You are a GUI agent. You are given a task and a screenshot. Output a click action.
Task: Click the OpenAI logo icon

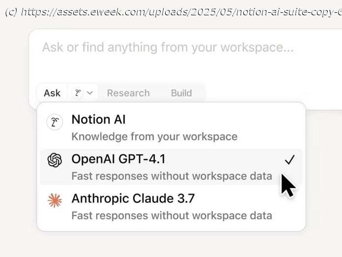point(55,161)
